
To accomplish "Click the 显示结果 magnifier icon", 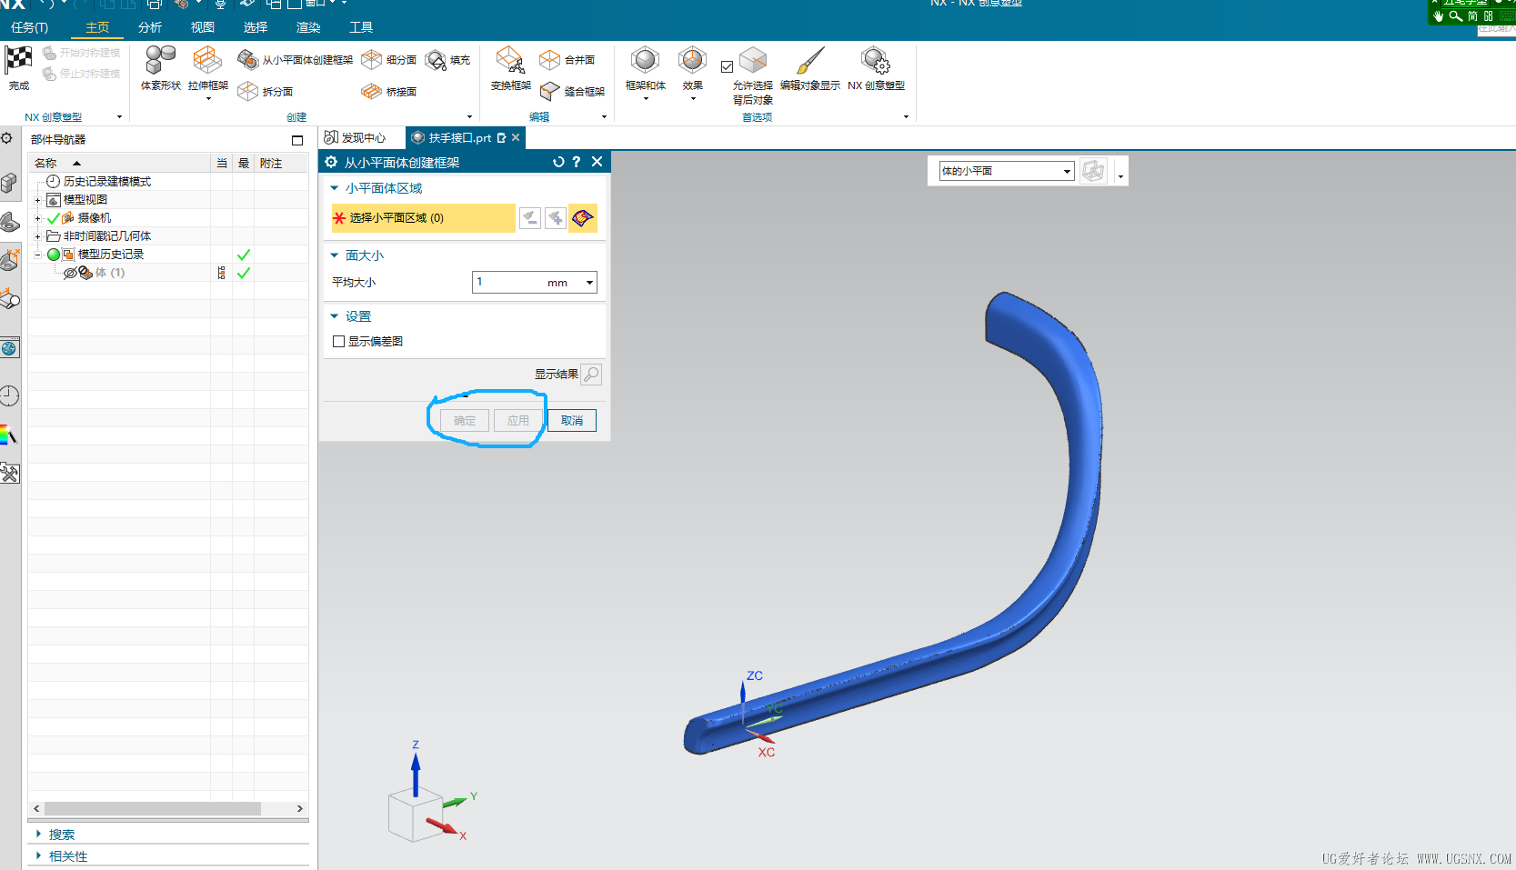I will (x=591, y=375).
